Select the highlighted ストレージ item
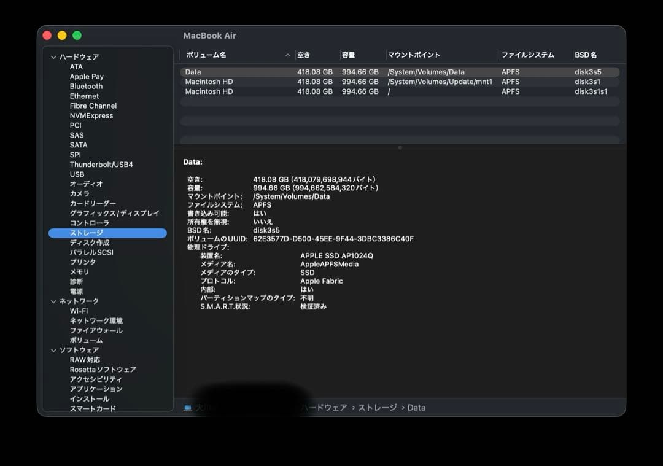This screenshot has height=466, width=663. pos(107,233)
